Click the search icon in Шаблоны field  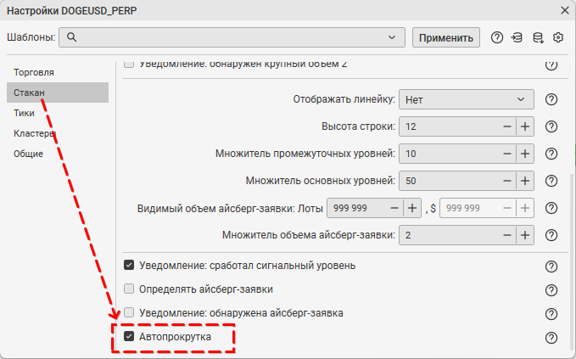point(72,37)
